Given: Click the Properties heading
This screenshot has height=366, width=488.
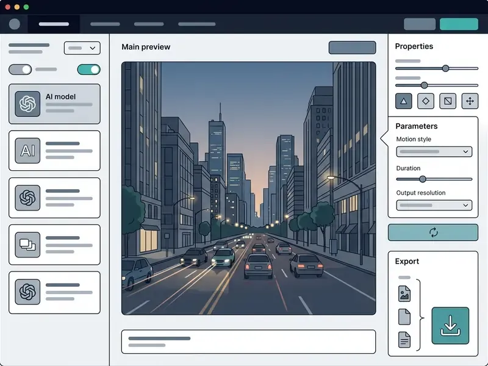Looking at the screenshot, I should [414, 46].
